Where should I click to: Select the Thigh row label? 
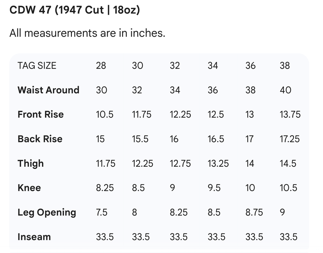[x=31, y=164]
